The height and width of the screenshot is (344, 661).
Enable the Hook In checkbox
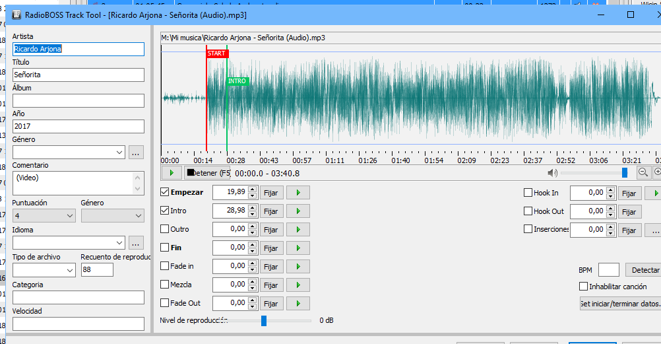[x=528, y=193]
